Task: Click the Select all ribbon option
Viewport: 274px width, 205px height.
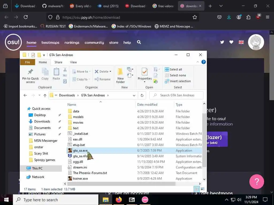Action: click(173, 69)
